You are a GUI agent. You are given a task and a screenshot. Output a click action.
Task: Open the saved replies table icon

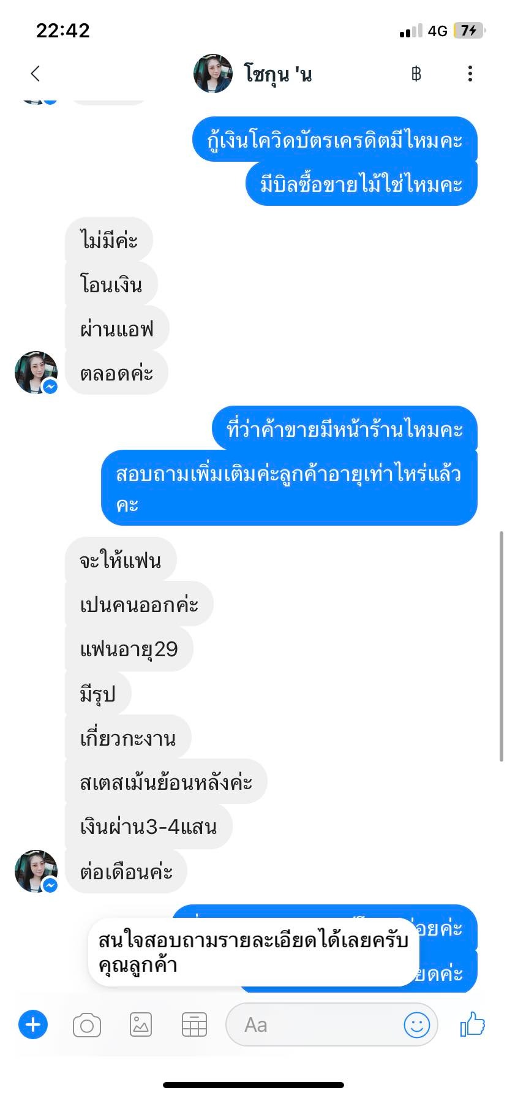coord(194,1024)
